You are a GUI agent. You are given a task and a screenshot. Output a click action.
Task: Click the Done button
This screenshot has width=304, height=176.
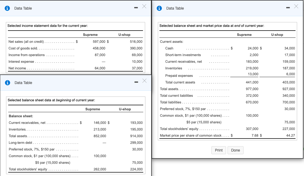click(236, 150)
